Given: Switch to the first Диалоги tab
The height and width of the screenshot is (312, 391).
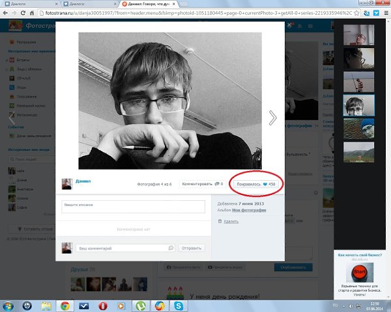Looking at the screenshot, I should pyautogui.click(x=23, y=4).
